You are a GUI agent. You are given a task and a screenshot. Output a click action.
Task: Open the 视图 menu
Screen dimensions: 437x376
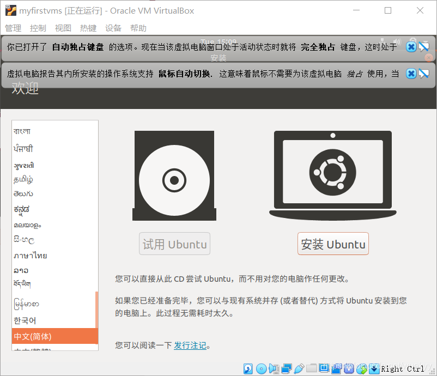63,28
